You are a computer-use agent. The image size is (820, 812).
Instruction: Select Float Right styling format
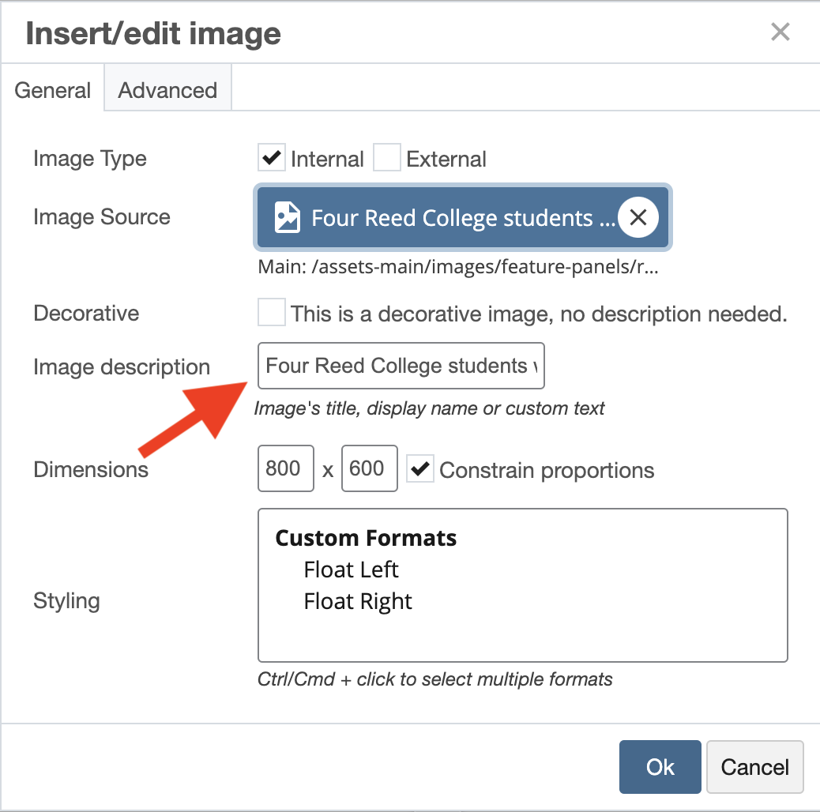(x=358, y=601)
